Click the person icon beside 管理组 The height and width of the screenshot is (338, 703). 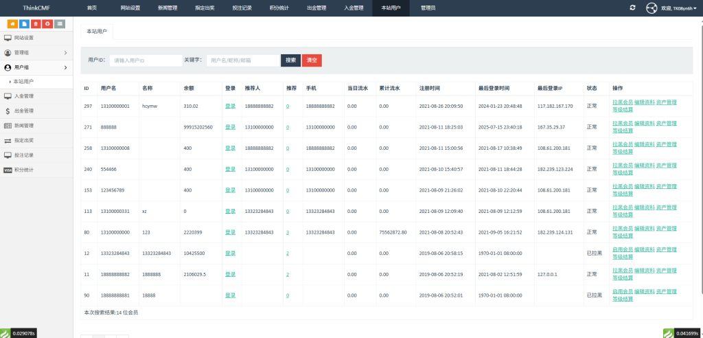click(x=8, y=52)
